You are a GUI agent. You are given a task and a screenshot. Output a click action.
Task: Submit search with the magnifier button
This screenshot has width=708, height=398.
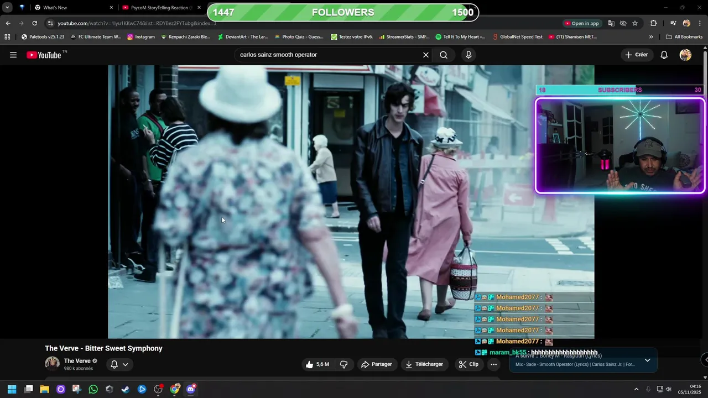tap(444, 55)
